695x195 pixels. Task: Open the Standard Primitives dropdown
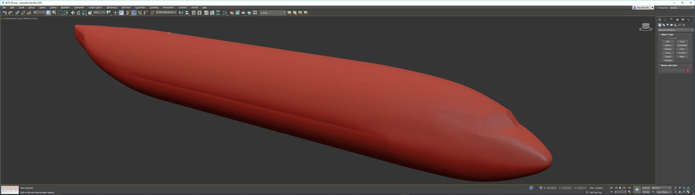(675, 30)
